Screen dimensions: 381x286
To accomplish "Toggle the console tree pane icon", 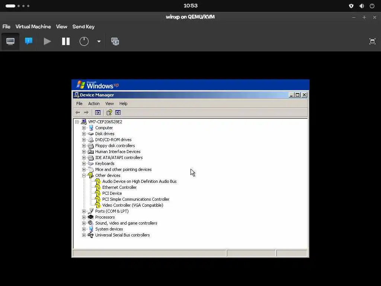I will (98, 112).
